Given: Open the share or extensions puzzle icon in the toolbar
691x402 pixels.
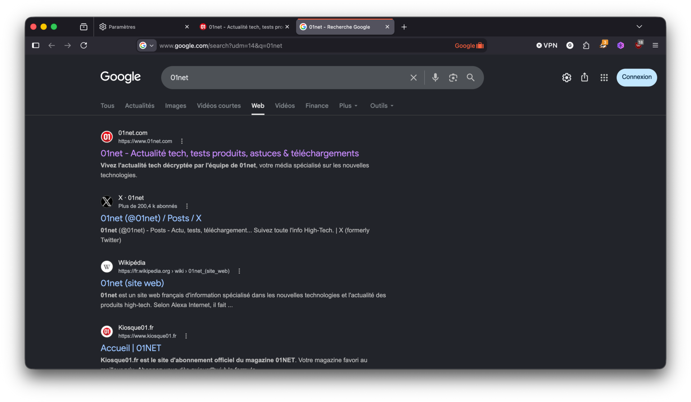Looking at the screenshot, I should coord(586,45).
